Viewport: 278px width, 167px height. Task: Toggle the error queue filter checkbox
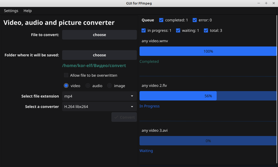click(195, 20)
